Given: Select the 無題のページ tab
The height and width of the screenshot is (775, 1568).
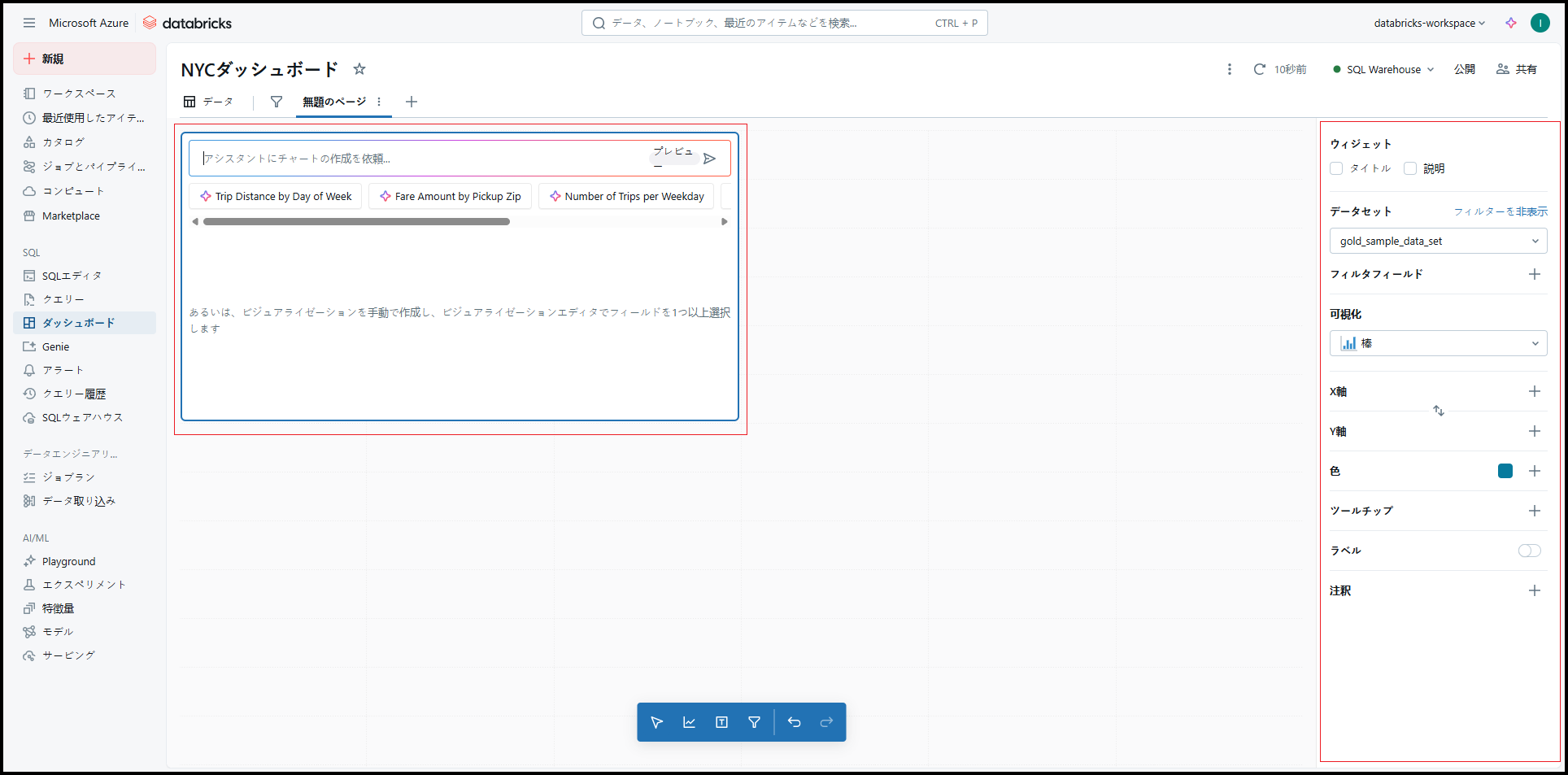Looking at the screenshot, I should [x=334, y=102].
